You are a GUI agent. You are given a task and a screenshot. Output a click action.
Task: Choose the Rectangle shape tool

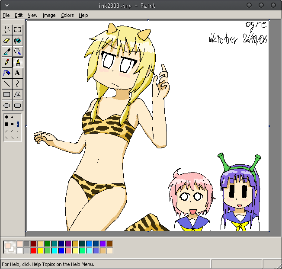click(7, 95)
